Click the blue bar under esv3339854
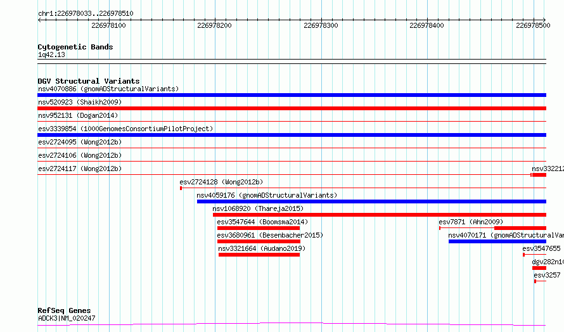The width and height of the screenshot is (564, 332). click(292, 135)
